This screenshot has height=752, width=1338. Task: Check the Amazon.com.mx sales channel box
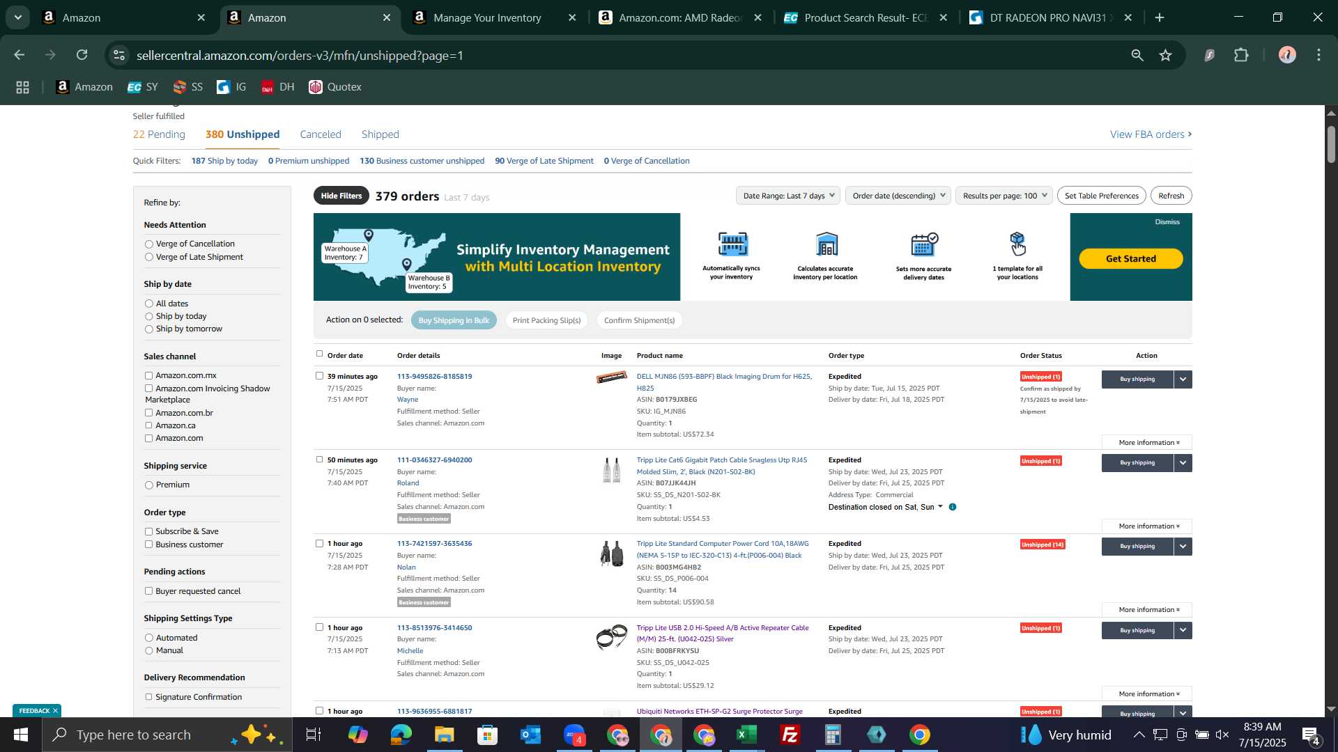pyautogui.click(x=148, y=376)
